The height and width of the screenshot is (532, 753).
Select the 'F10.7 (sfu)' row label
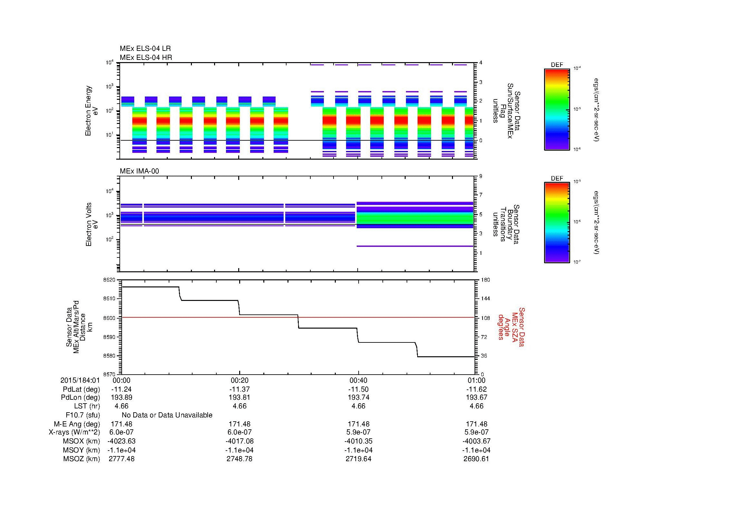pyautogui.click(x=83, y=415)
